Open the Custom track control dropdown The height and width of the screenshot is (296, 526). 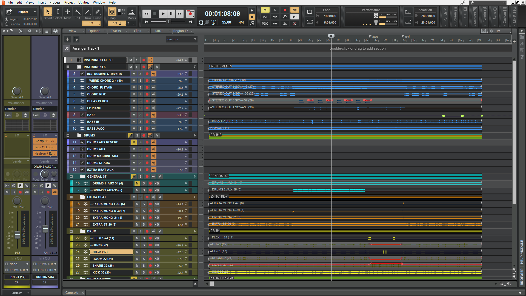coord(182,39)
